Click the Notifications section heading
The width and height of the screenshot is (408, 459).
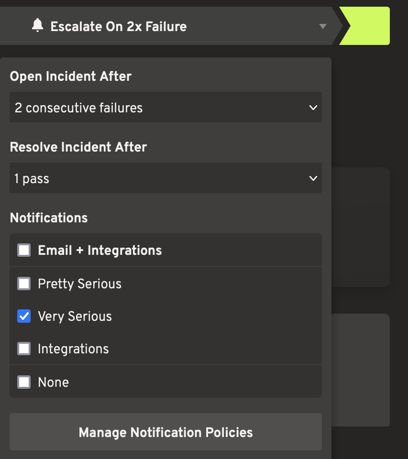point(48,218)
